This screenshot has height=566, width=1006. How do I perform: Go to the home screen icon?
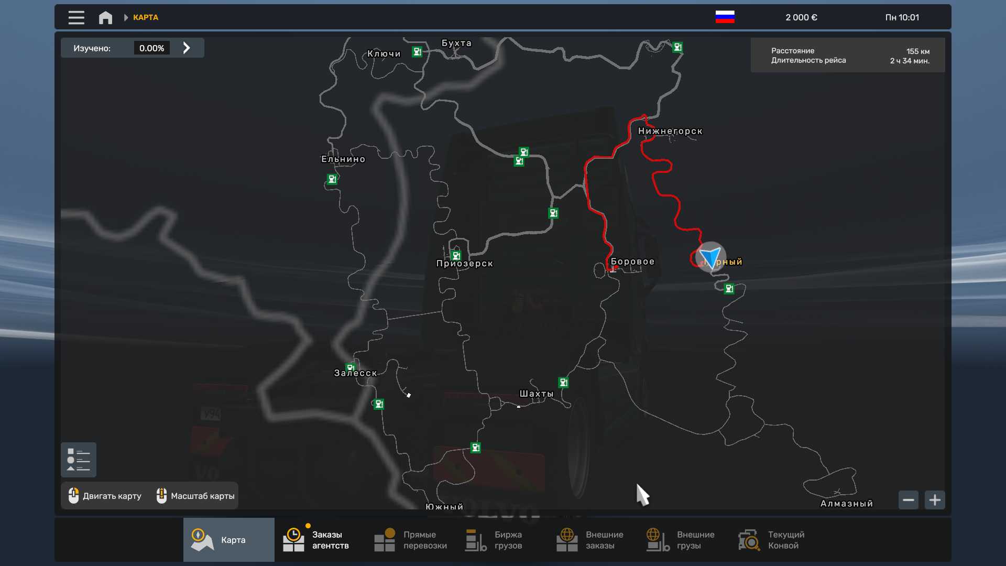click(105, 17)
